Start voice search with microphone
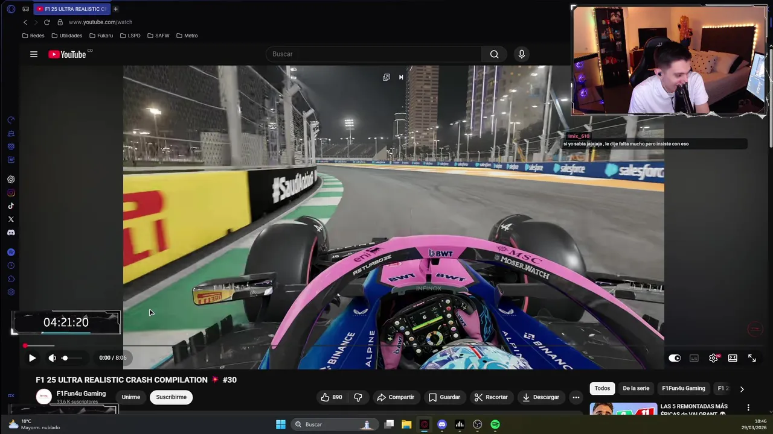 pyautogui.click(x=522, y=54)
